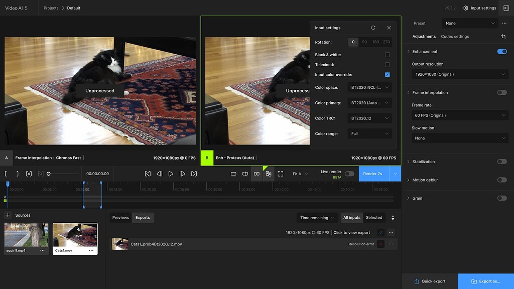Click the Export as... button
Viewport: 514px width, 289px height.
click(485, 281)
